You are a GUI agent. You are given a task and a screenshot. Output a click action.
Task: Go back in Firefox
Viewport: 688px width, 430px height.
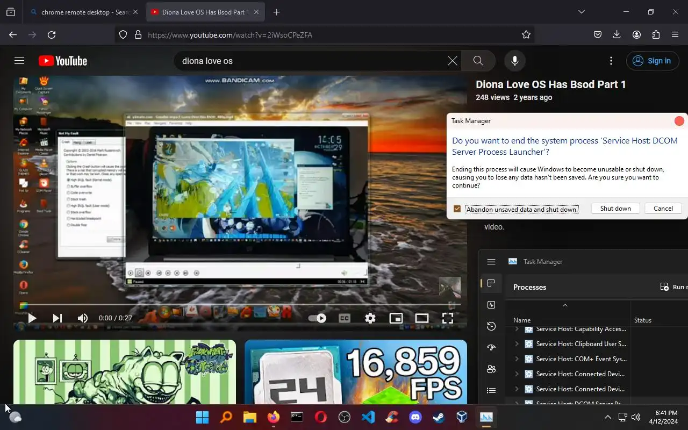pos(13,34)
